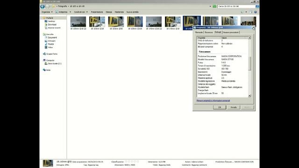Close the Proprietà dialog

point(253,28)
